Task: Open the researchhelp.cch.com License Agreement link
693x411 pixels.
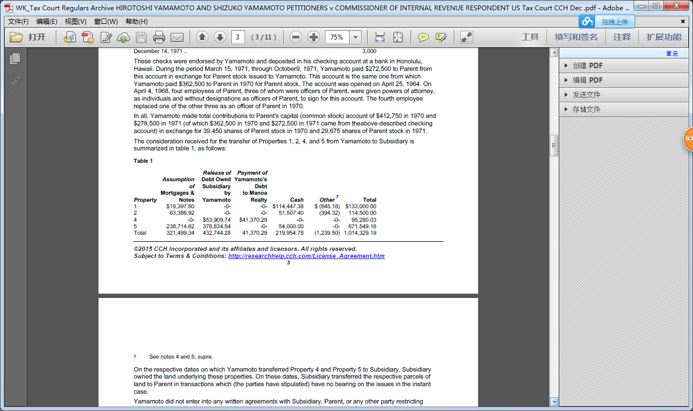Action: point(306,256)
